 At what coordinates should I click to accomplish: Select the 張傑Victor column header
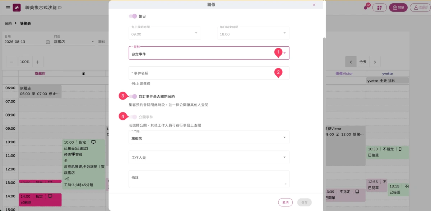point(344,73)
